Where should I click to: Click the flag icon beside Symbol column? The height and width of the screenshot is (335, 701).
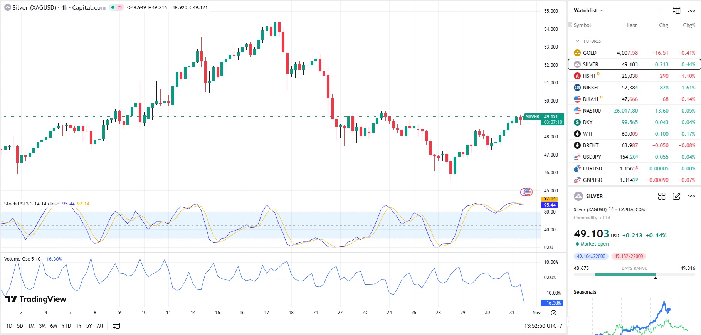(x=570, y=25)
